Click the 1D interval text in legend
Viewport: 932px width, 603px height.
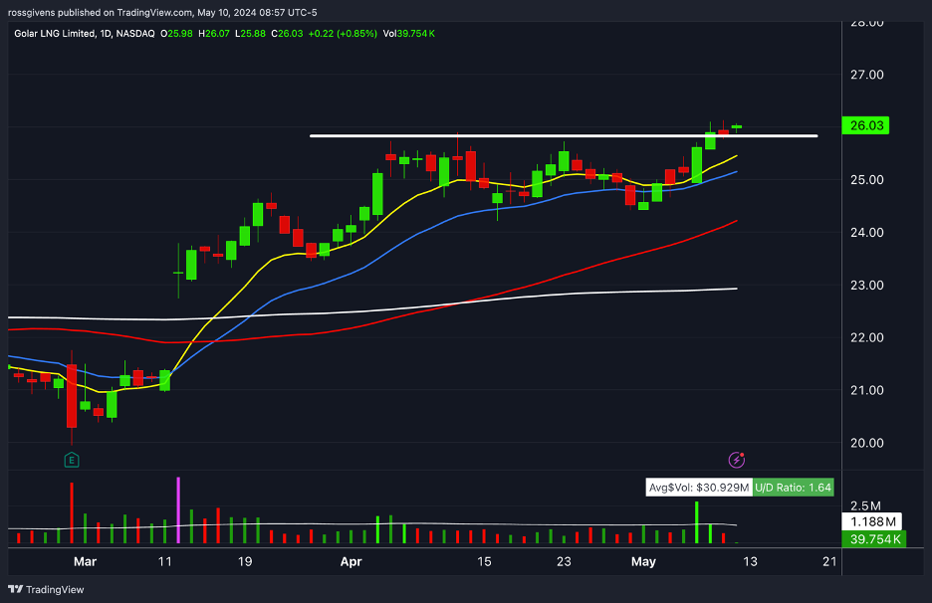106,34
